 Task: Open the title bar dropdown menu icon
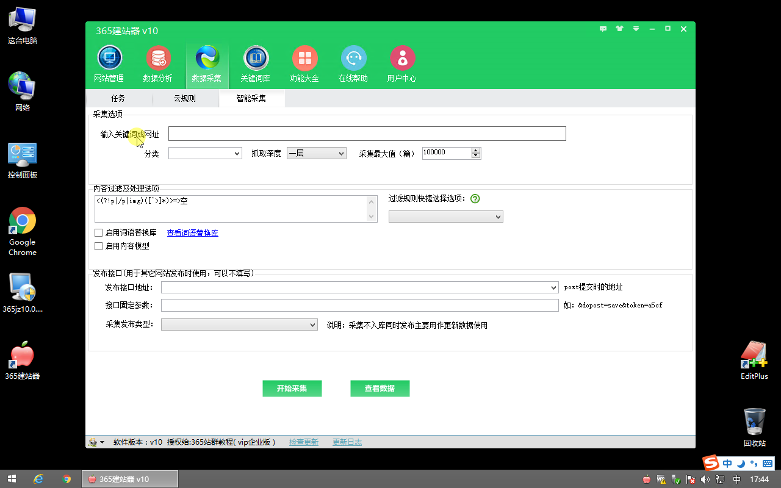pyautogui.click(x=636, y=29)
